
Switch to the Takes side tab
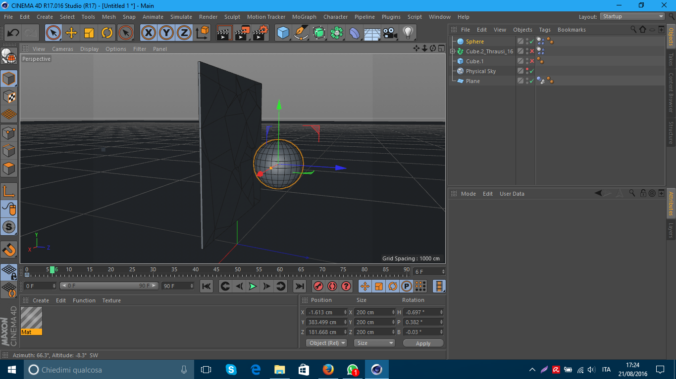pyautogui.click(x=671, y=59)
